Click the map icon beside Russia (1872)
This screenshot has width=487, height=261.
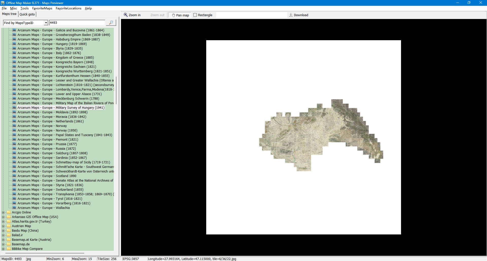pos(14,149)
